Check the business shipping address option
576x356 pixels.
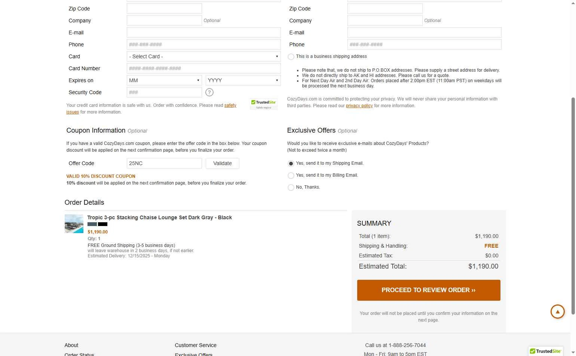(291, 57)
